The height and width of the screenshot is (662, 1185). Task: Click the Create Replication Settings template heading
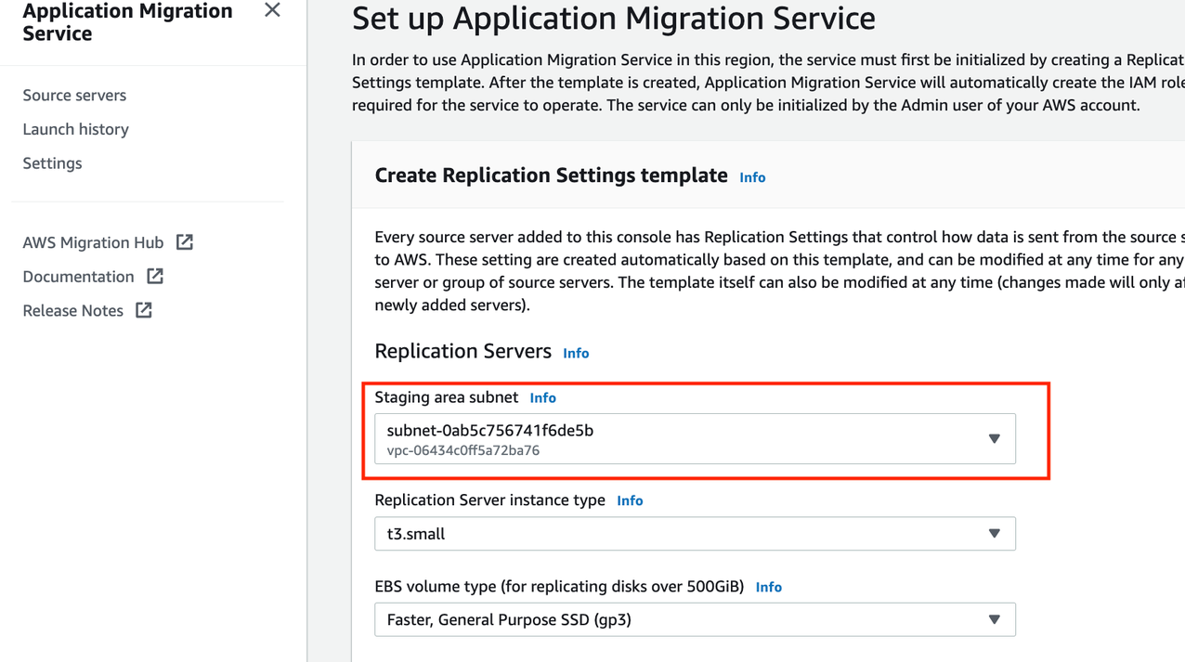point(551,175)
